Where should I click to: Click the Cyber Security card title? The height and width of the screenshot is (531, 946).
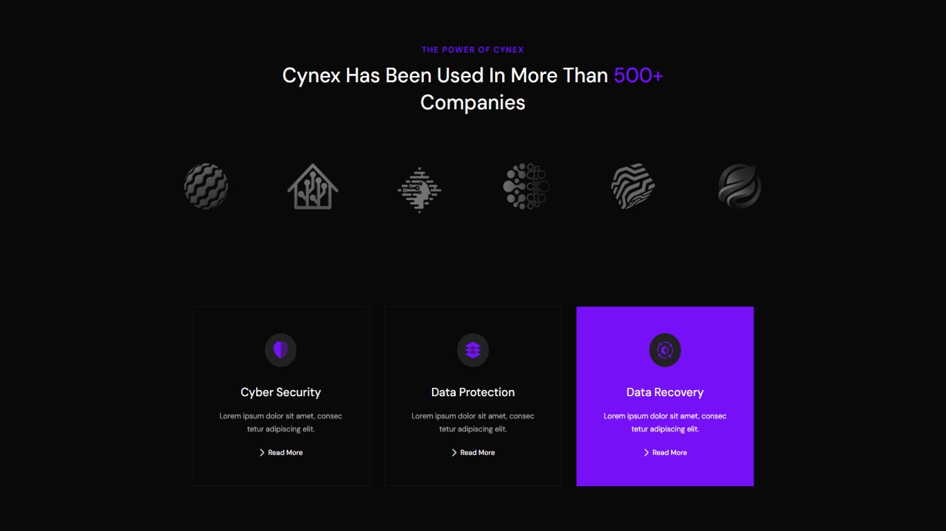[x=280, y=392]
